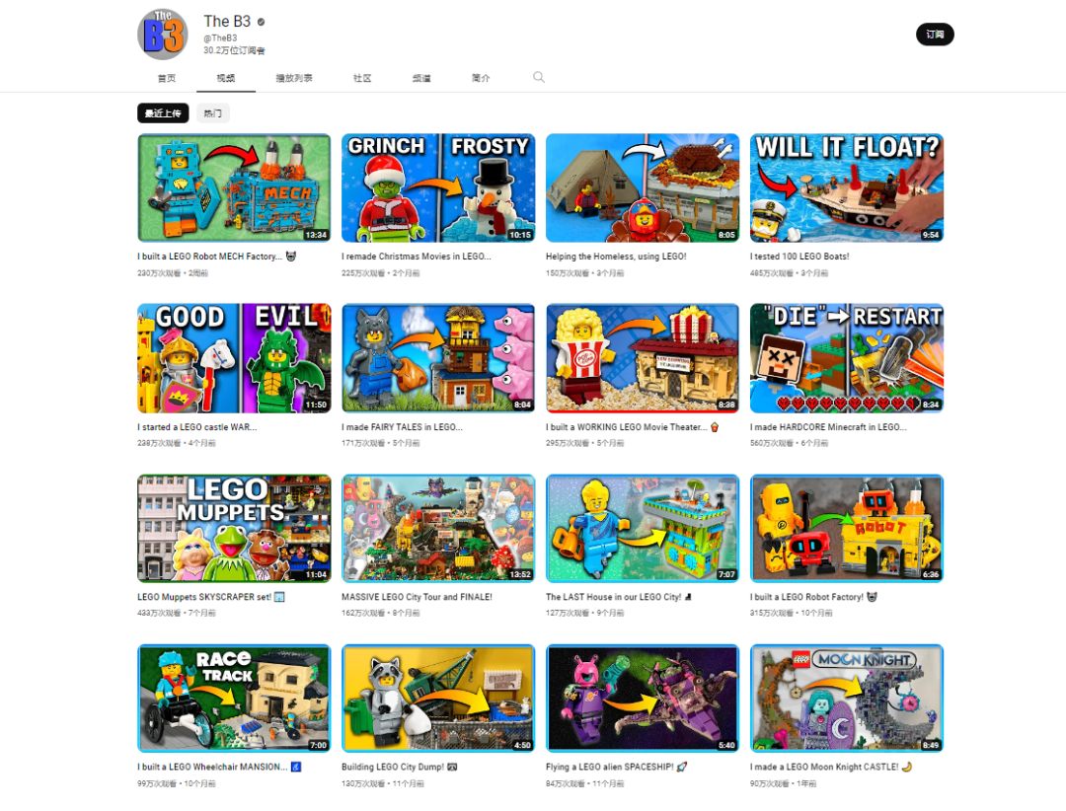Viewport: 1066px width, 811px height.
Task: Click title 'I made FAIRY TALES in LEGO...'
Action: click(x=402, y=427)
